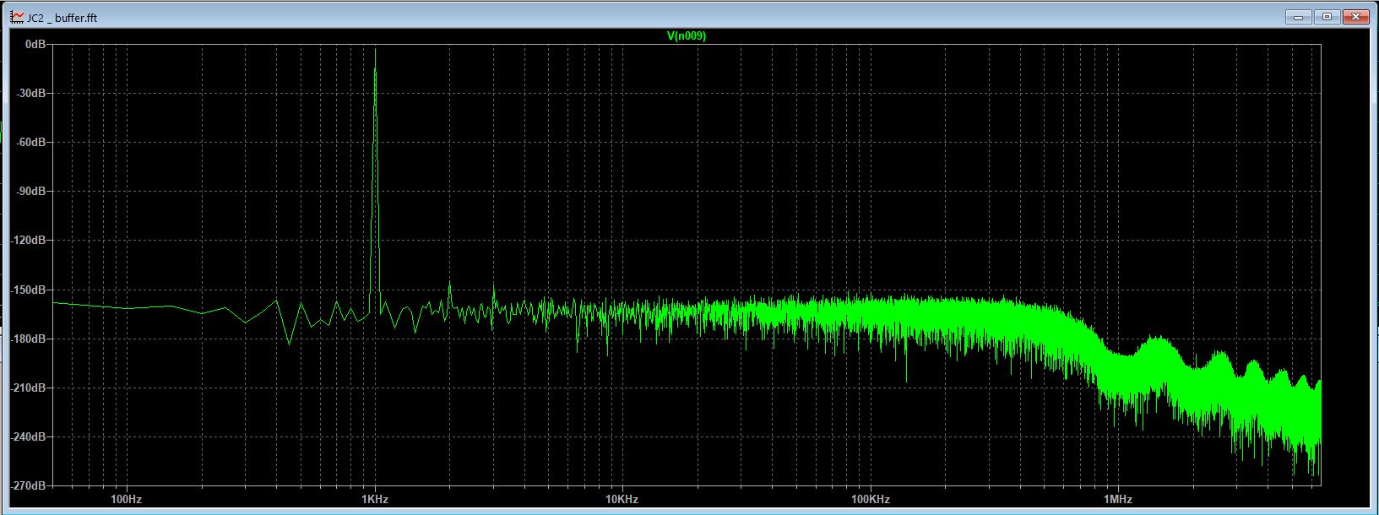Click the -240dB axis label

click(x=30, y=437)
